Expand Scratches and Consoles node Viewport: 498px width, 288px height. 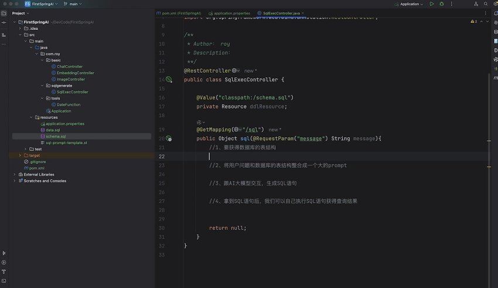[x=14, y=180]
